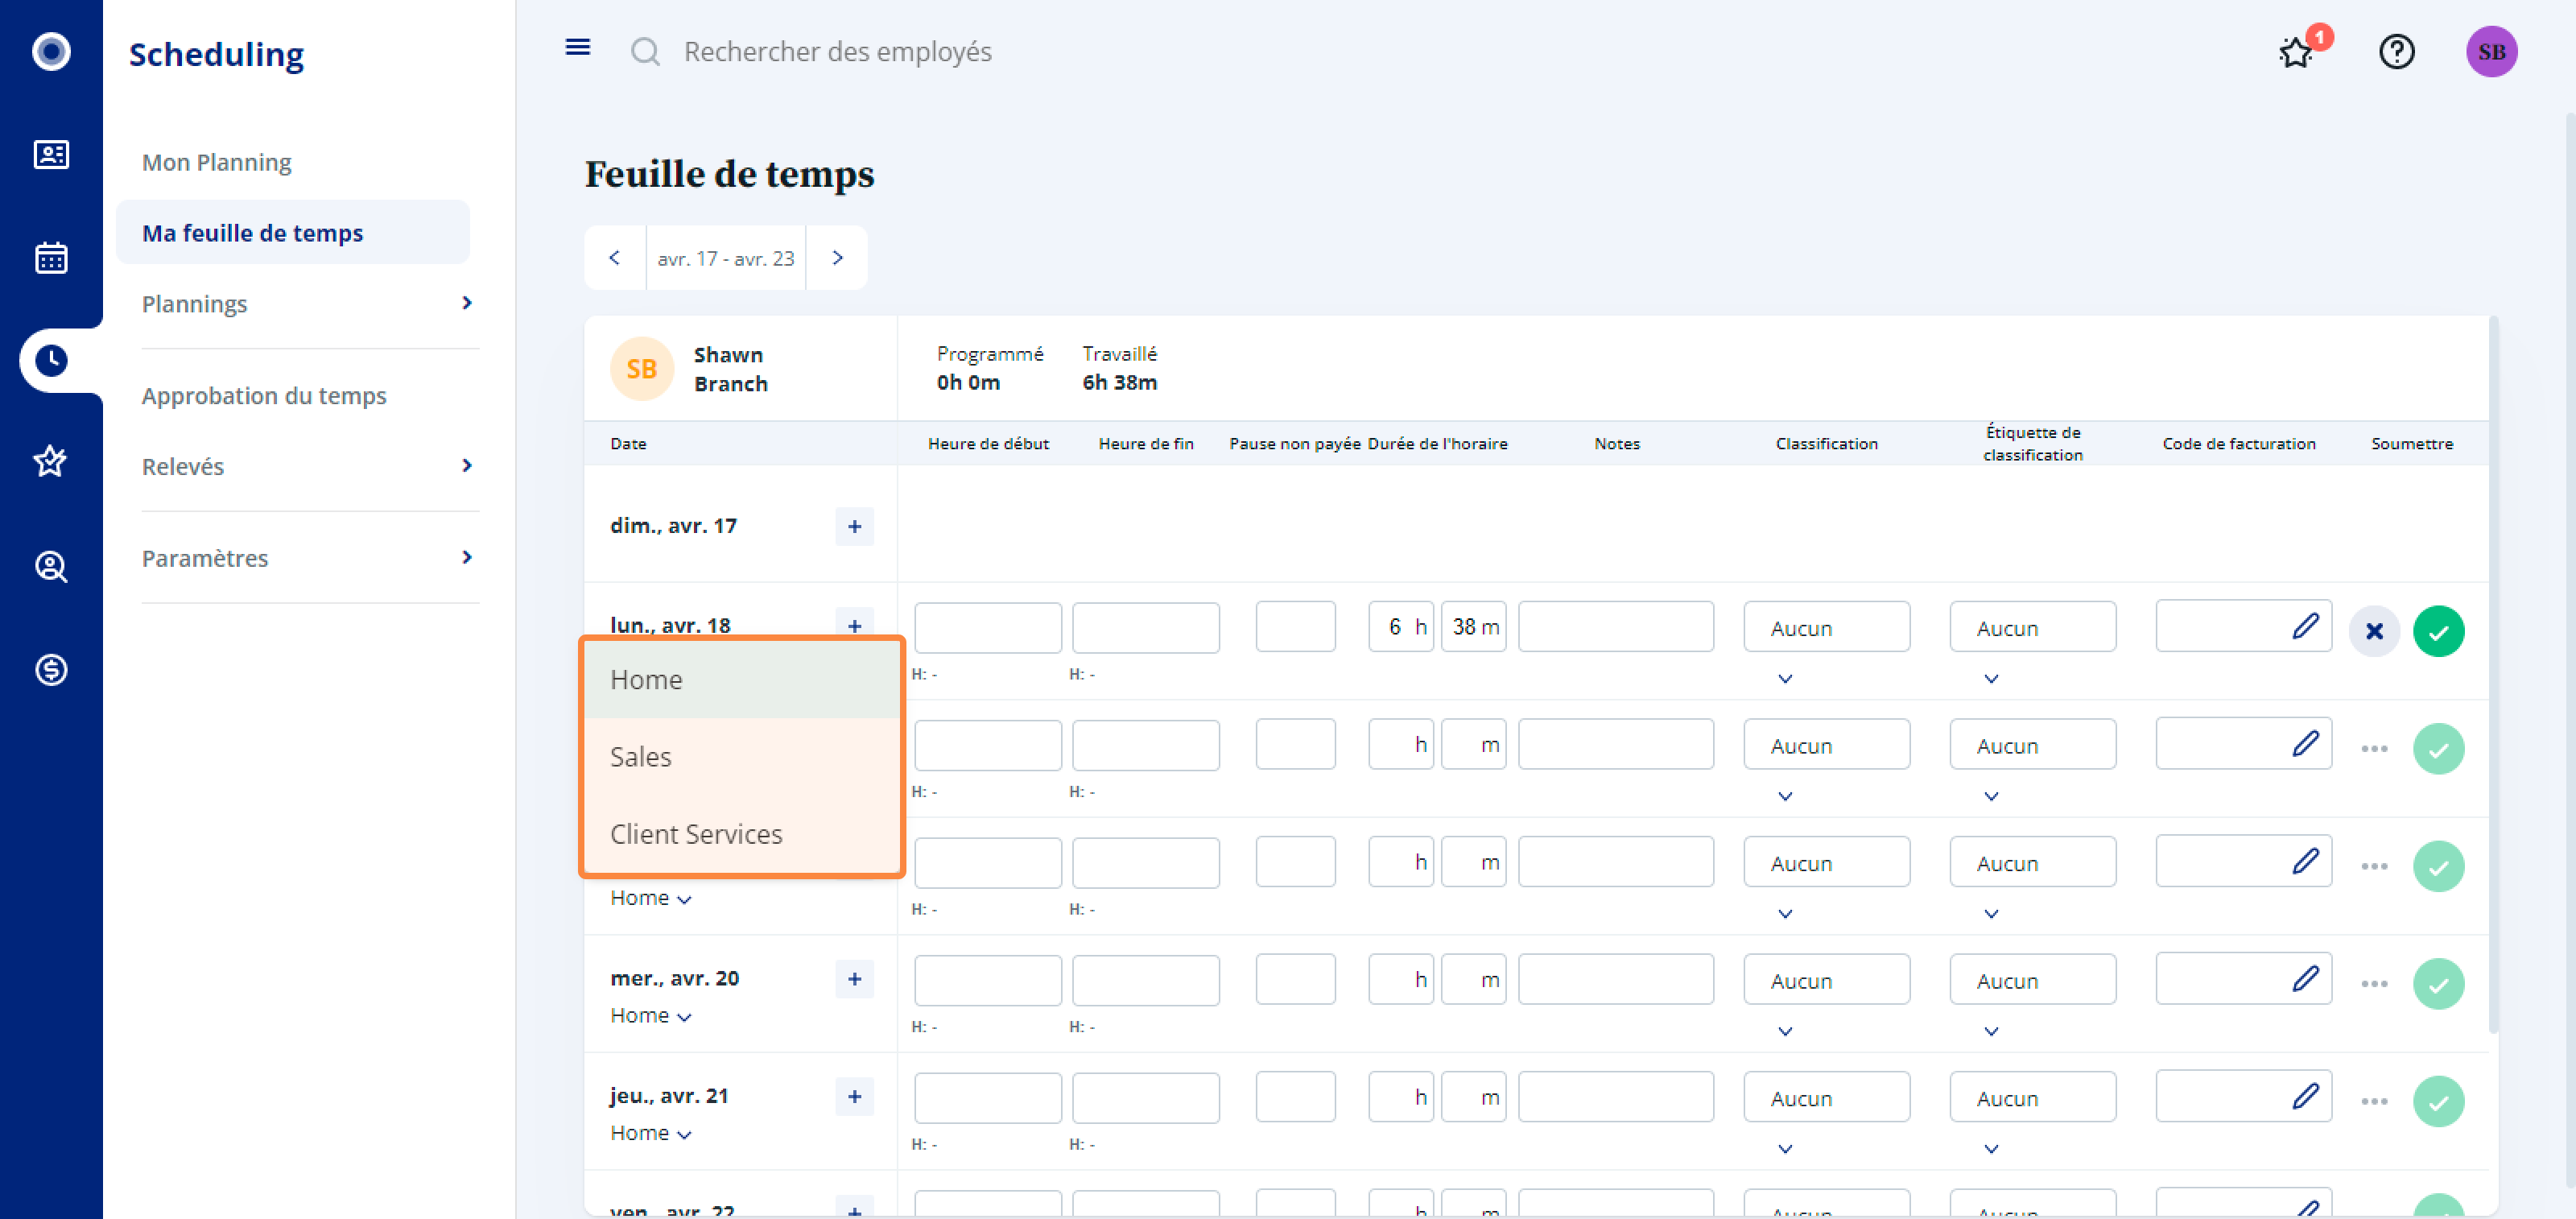Open Classification dropdown in the 6h 38m row
The width and height of the screenshot is (2576, 1219).
1826,628
